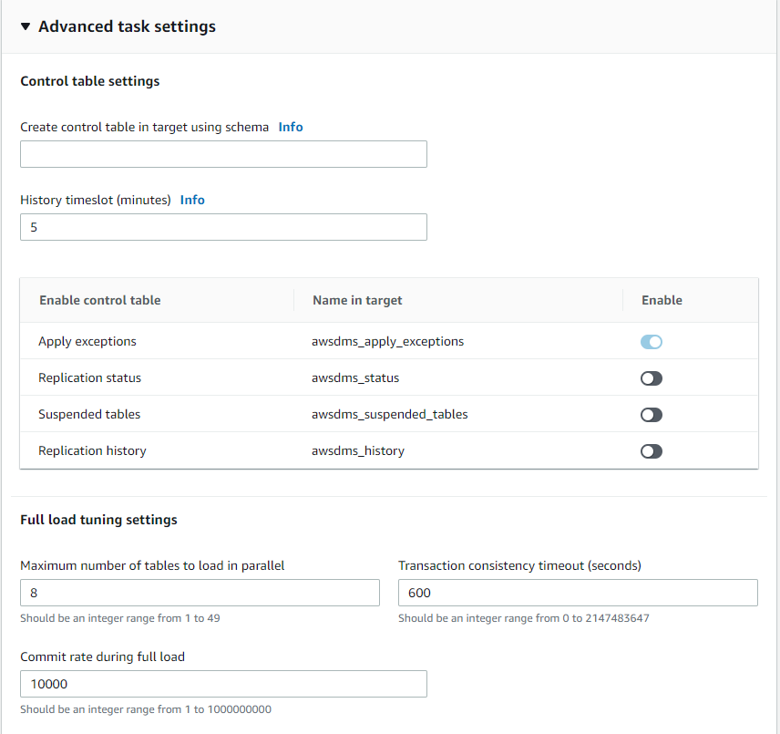
Task: Click the Enable column header
Action: tap(662, 300)
